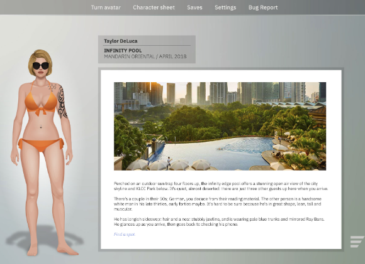
Task: Open the Saves menu
Action: [194, 8]
